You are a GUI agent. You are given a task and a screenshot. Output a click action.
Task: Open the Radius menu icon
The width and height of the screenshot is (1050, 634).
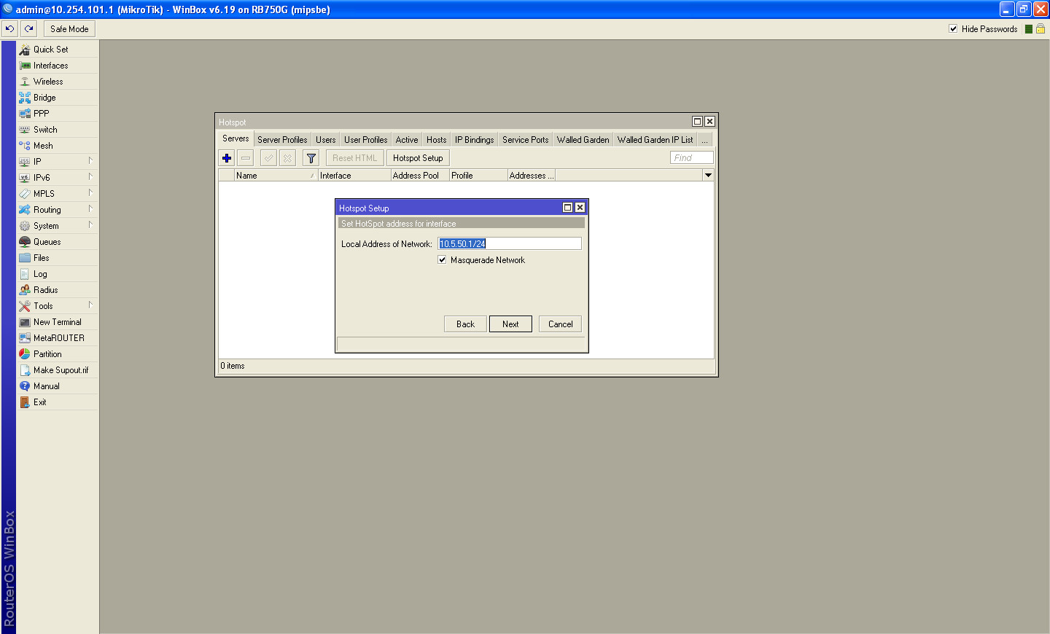pos(25,290)
